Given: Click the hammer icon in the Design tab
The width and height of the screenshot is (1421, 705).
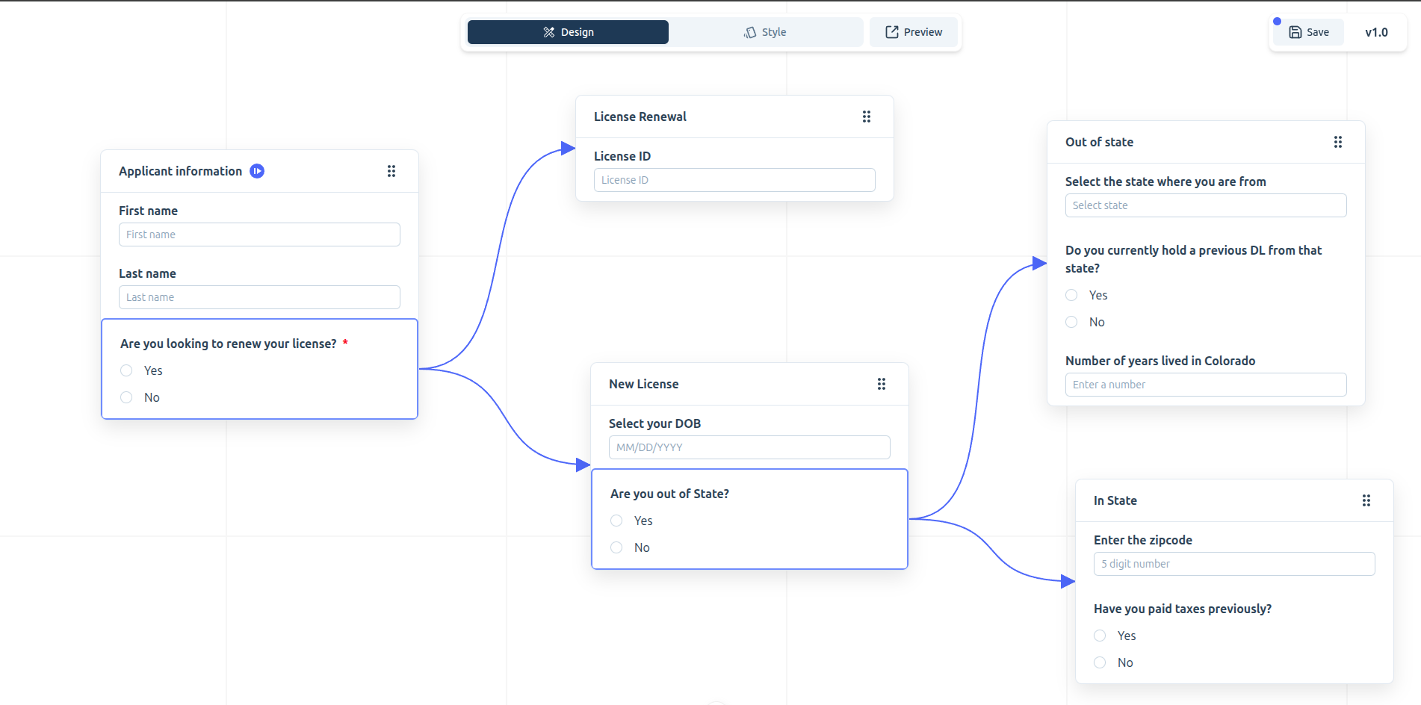Looking at the screenshot, I should pyautogui.click(x=547, y=31).
